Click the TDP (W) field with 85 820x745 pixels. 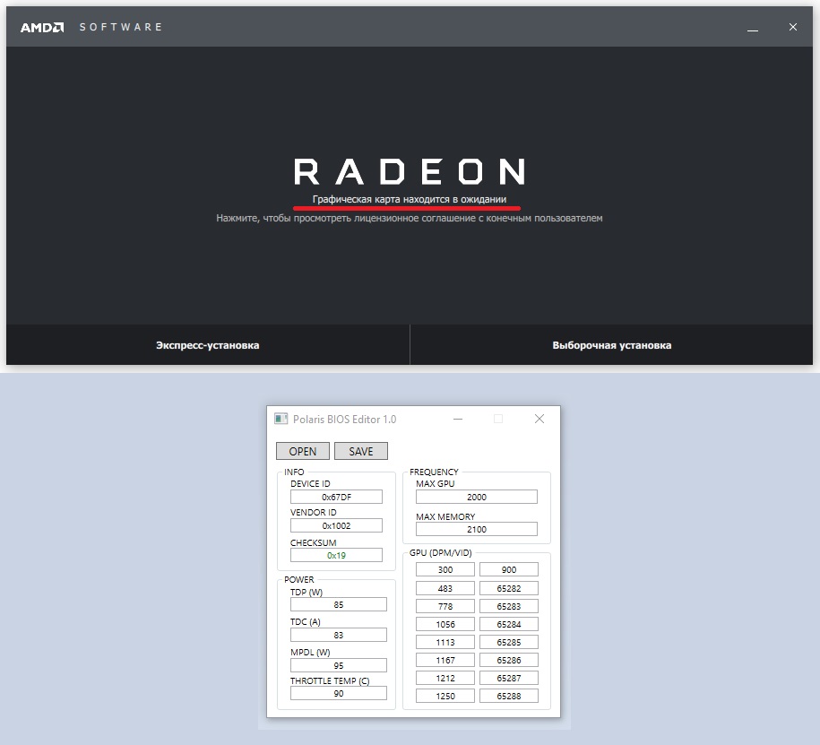click(x=339, y=604)
